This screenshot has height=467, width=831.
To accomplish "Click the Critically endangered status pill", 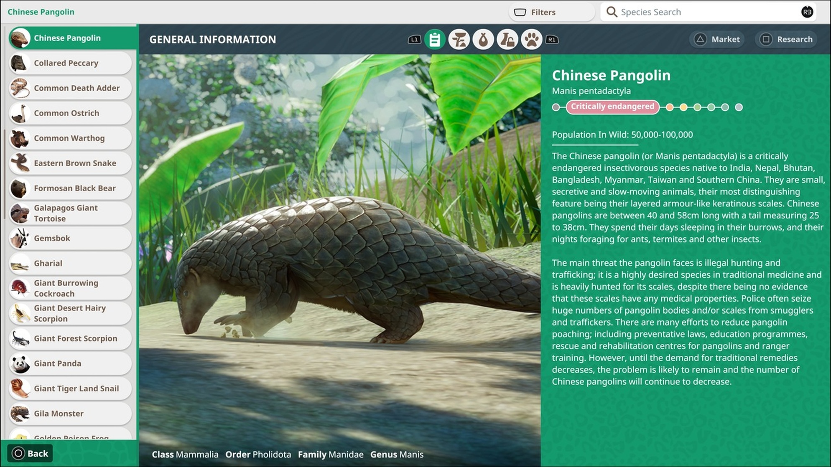I will (612, 107).
